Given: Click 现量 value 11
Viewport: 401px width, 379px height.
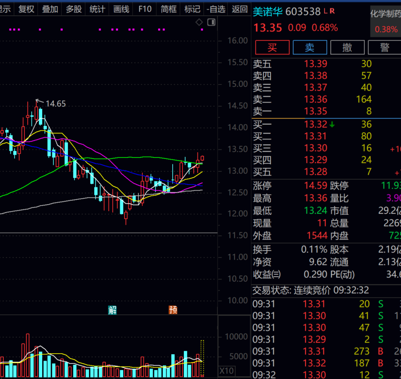Looking at the screenshot, I should point(322,223).
